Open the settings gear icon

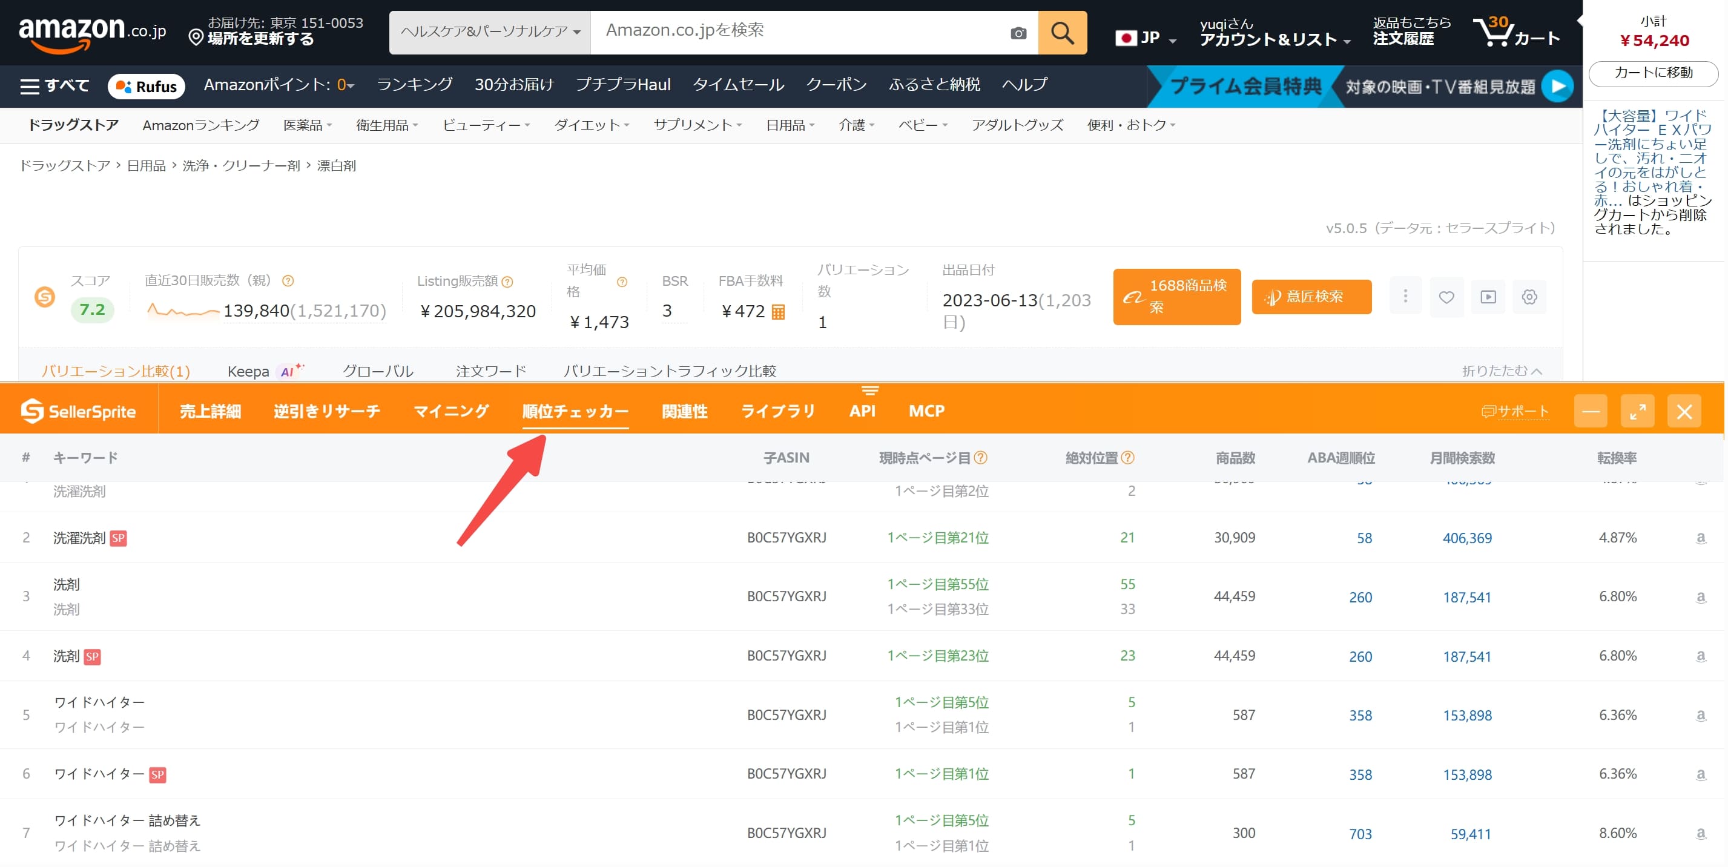(x=1531, y=297)
